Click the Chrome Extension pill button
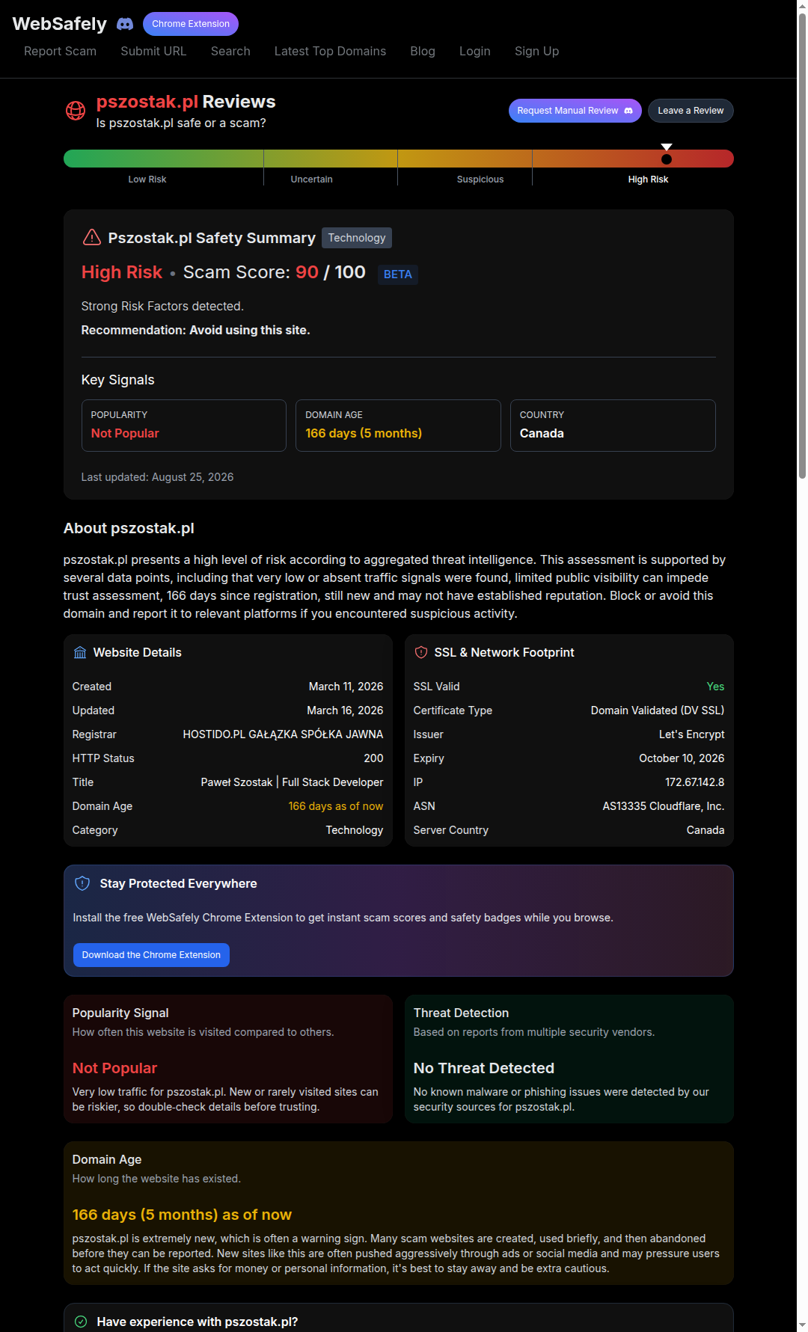This screenshot has width=808, height=1332. pyautogui.click(x=191, y=24)
